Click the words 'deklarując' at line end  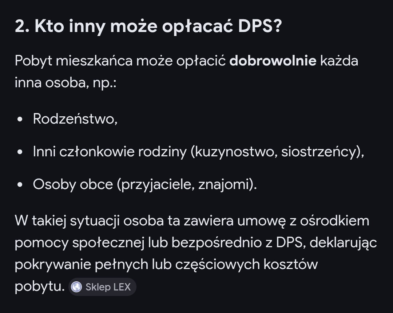(343, 243)
